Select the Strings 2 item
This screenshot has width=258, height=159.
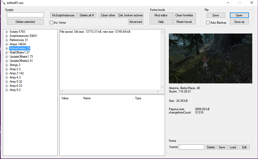(x=15, y=65)
